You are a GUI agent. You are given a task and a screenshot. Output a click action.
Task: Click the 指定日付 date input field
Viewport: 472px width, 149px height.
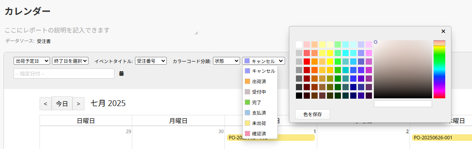64,74
